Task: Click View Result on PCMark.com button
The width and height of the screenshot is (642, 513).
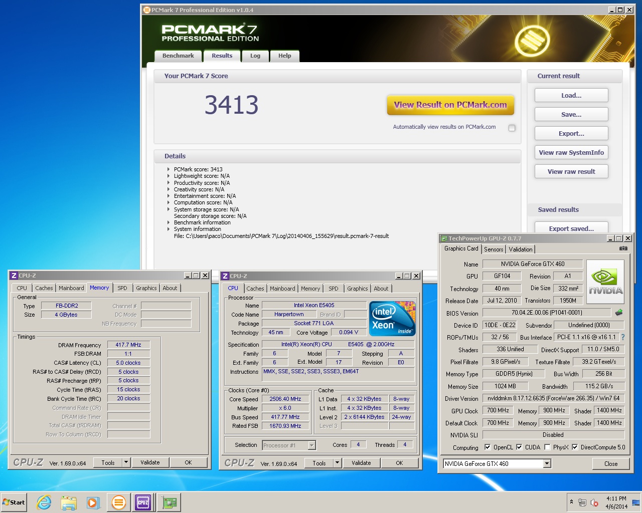Action: [450, 105]
